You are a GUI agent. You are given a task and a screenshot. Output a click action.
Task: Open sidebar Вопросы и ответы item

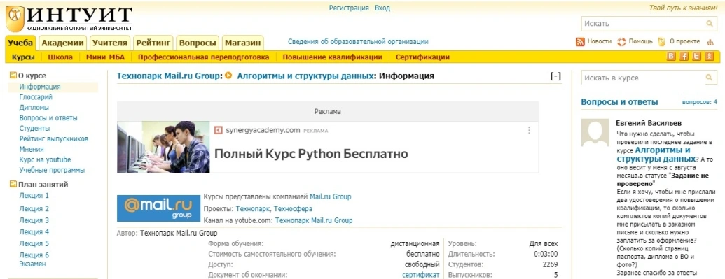click(x=48, y=117)
